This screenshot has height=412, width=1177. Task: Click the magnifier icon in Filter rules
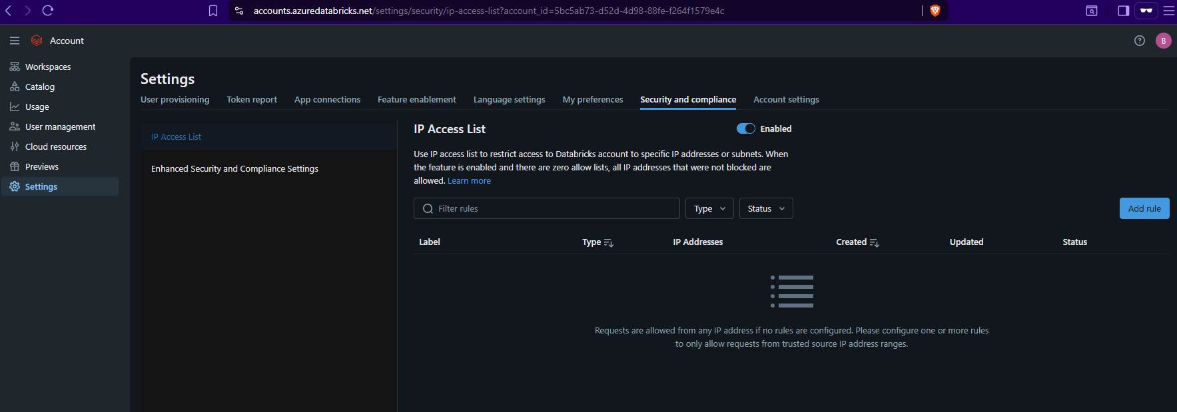(x=428, y=208)
